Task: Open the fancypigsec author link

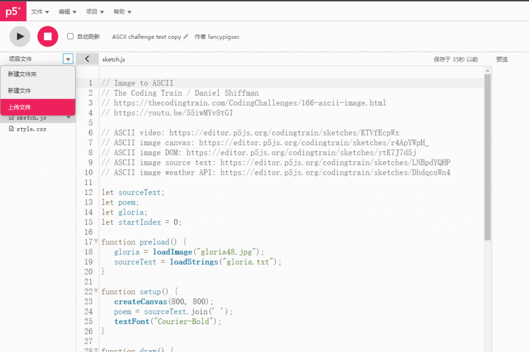Action: [x=224, y=37]
